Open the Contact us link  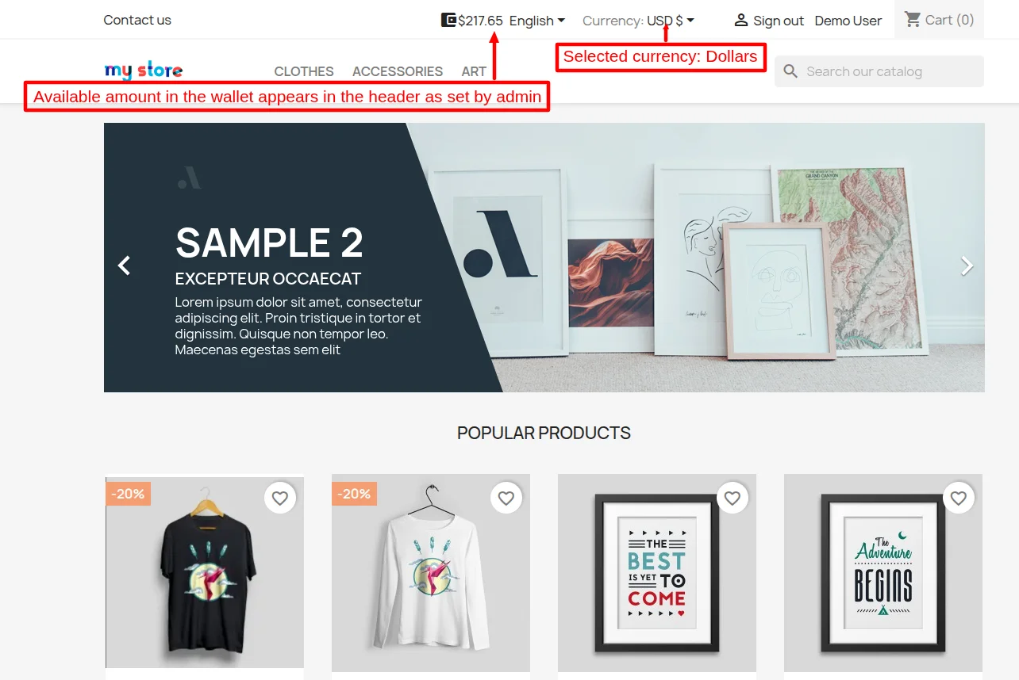pyautogui.click(x=137, y=20)
